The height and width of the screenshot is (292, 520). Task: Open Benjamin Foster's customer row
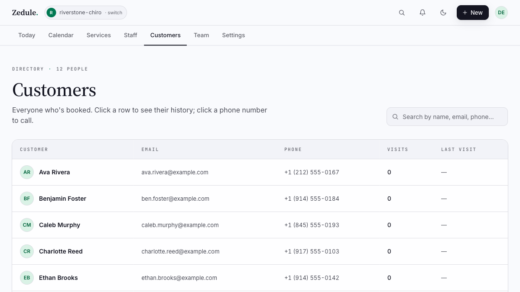tap(260, 199)
